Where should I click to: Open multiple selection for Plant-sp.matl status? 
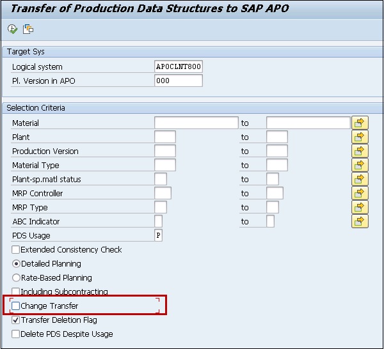pos(360,179)
